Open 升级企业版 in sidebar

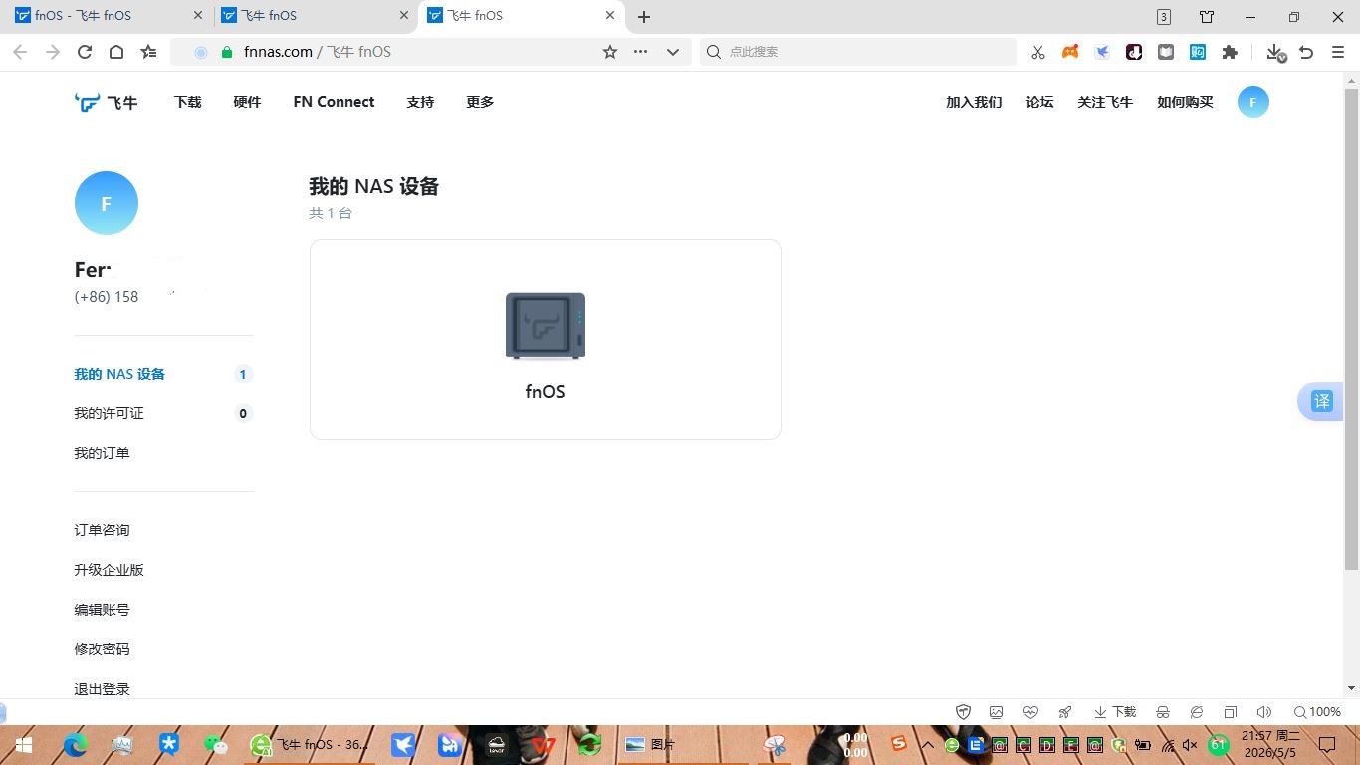[109, 570]
